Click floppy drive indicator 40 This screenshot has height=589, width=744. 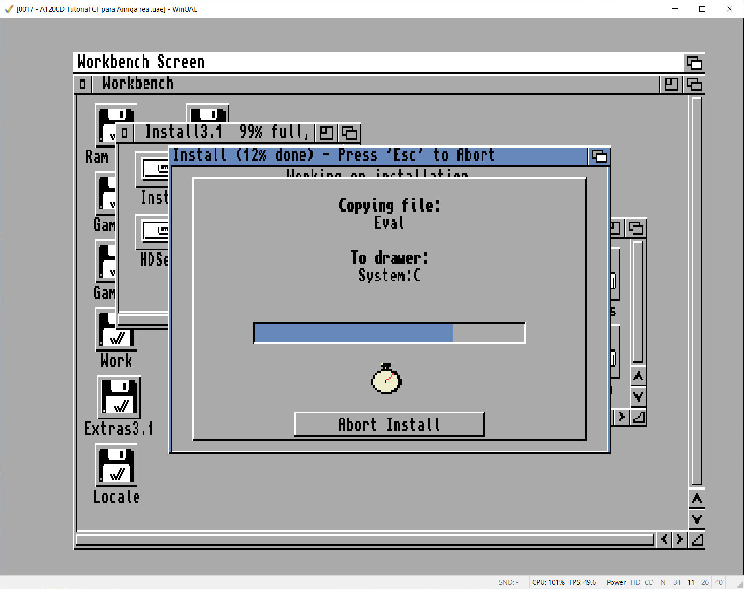pyautogui.click(x=719, y=582)
